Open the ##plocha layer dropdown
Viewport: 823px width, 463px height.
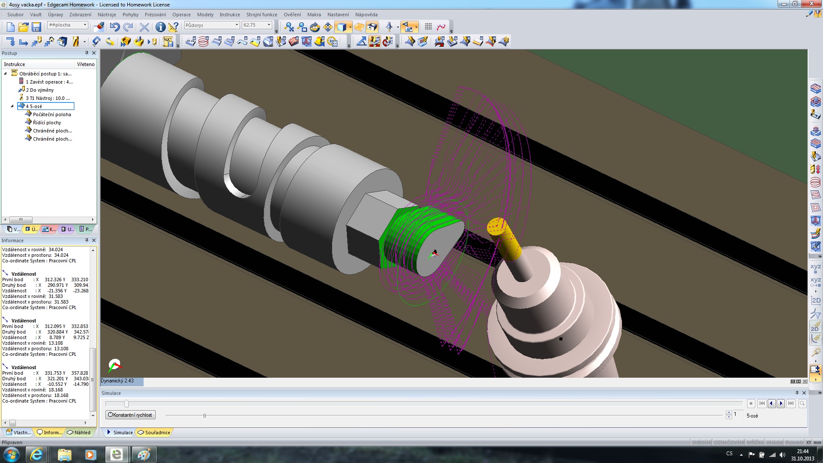click(x=85, y=25)
